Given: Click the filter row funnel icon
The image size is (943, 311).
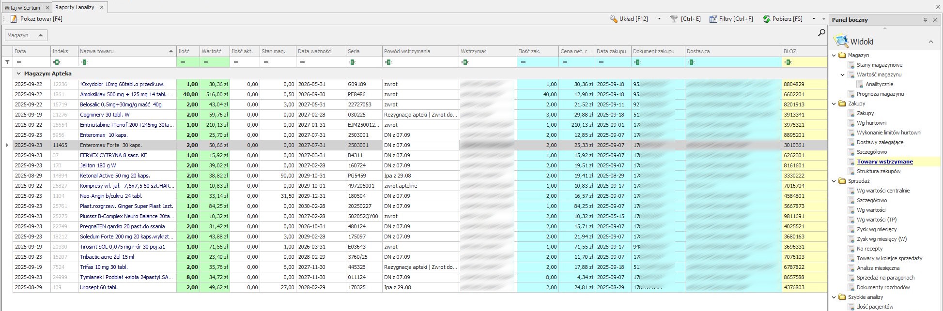Looking at the screenshot, I should (x=7, y=62).
